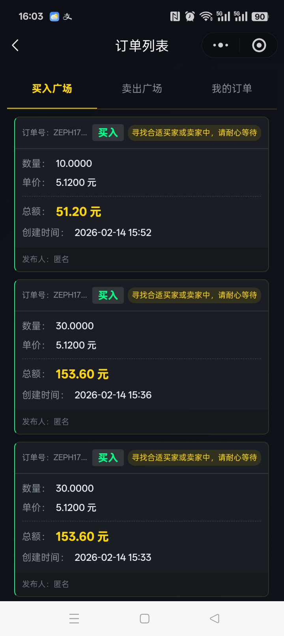
Task: Tap 买入 button on 51.20 元 order
Action: coord(108,132)
